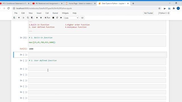Click the User defined function cell

click(x=97, y=62)
